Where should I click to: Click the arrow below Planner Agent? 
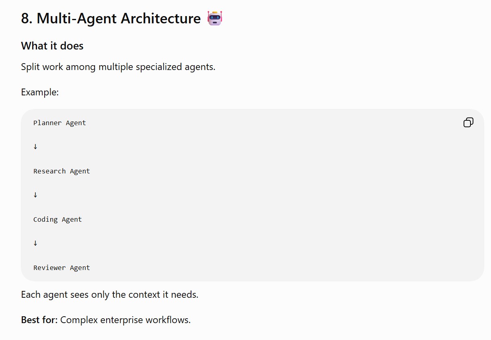click(35, 146)
